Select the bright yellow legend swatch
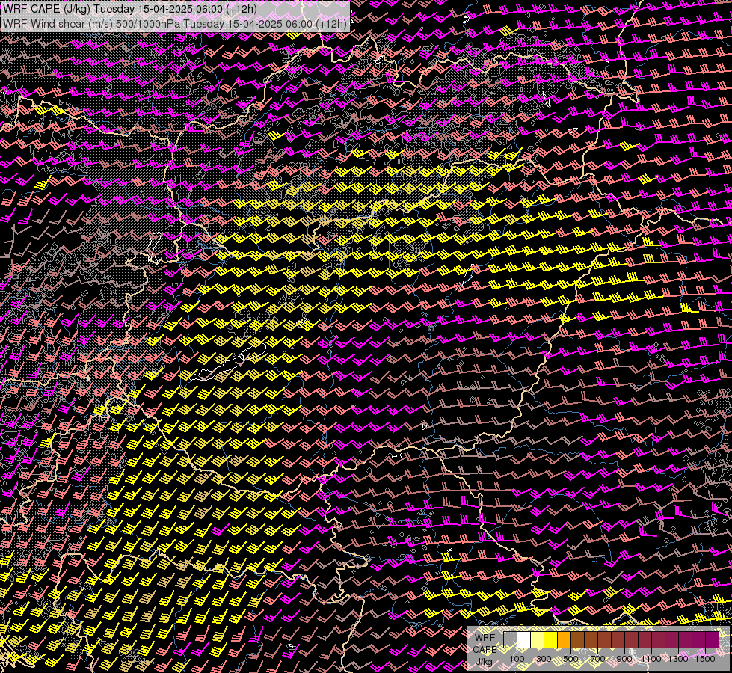Screen dimensions: 732x673 pyautogui.click(x=551, y=639)
